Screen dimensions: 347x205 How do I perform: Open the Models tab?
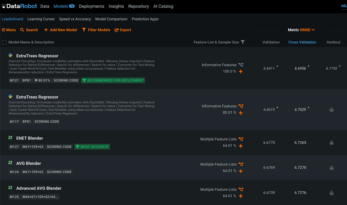tap(61, 6)
